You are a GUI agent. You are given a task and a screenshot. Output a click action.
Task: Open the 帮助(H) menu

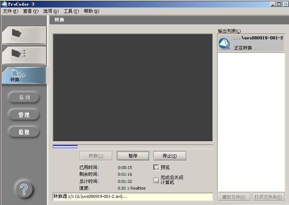pos(91,11)
